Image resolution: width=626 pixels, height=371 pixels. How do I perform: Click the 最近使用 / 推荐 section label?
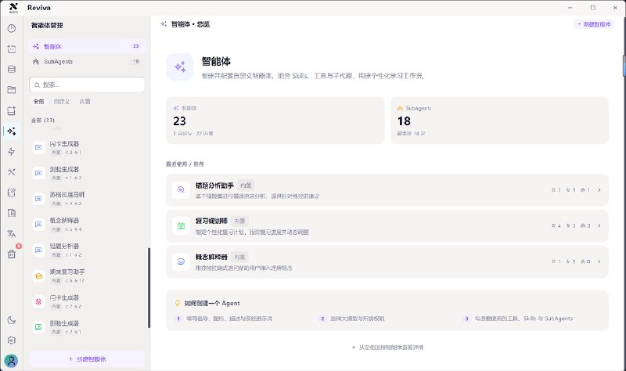click(x=185, y=164)
